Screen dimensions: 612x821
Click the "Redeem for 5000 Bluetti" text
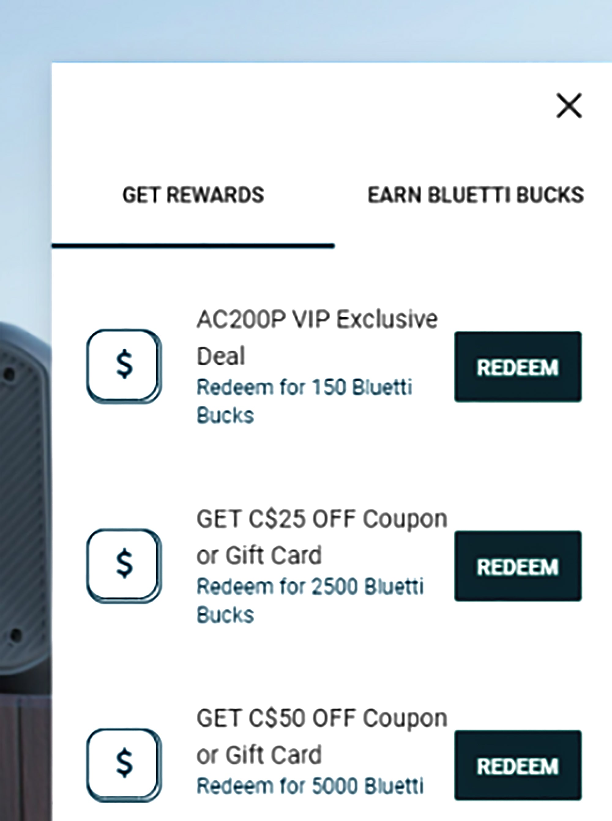(310, 786)
